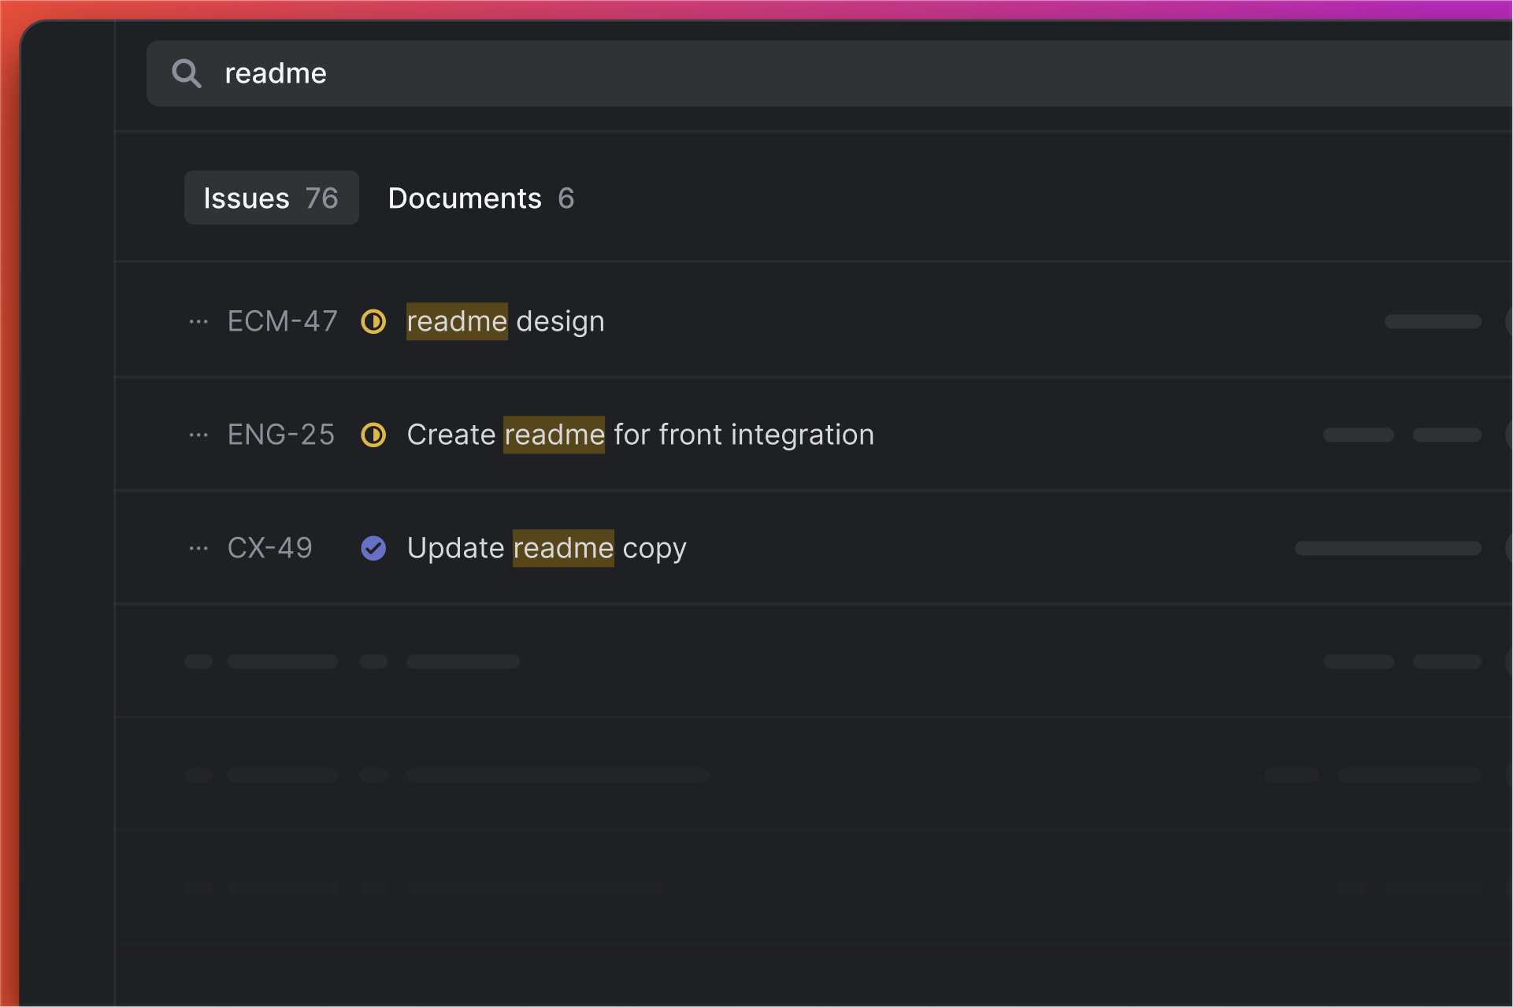Open priority dots menu for CX-49
Image resolution: width=1513 pixels, height=1007 pixels.
[198, 548]
